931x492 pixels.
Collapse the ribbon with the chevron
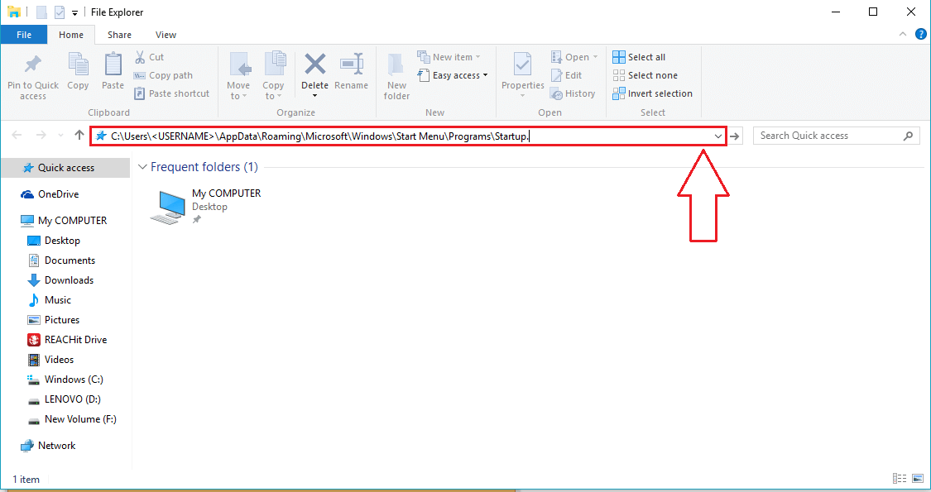coord(903,35)
